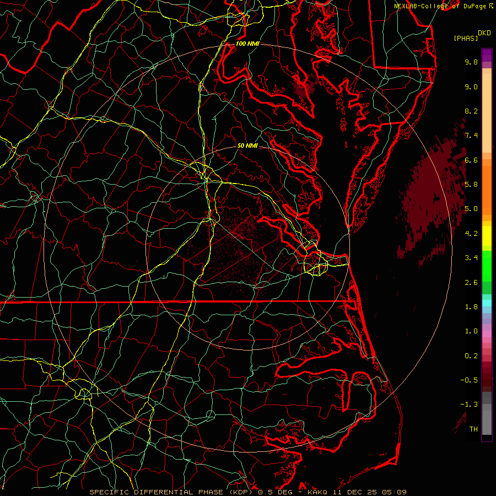Pick the cyan band of the color bar
496x496 pixels.
[487, 303]
